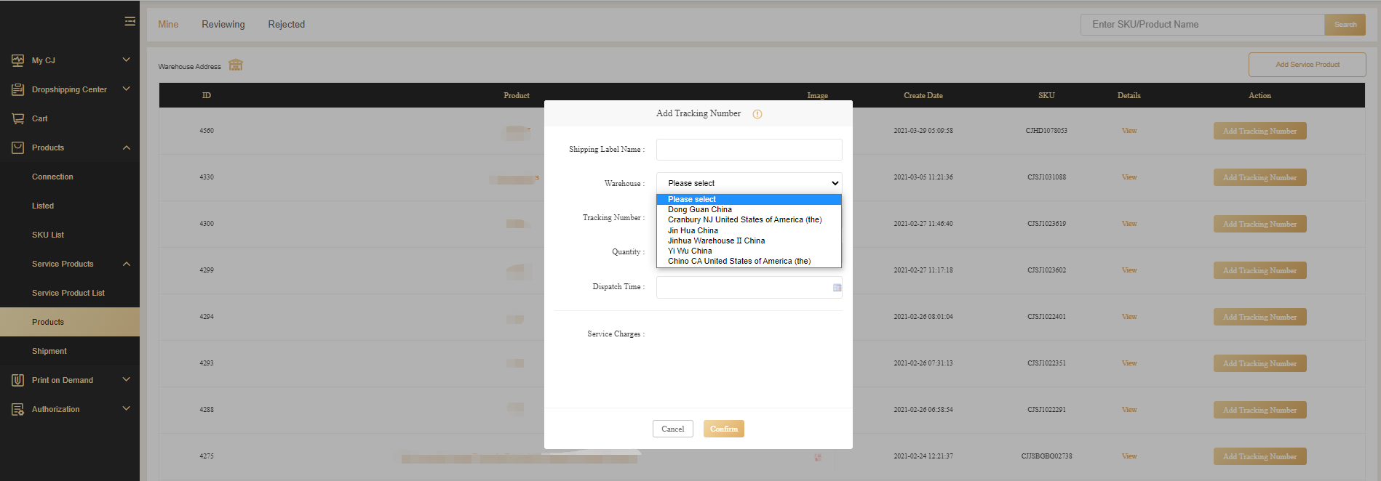This screenshot has width=1381, height=481.
Task: Click the My CJ dashboard icon
Action: [17, 60]
